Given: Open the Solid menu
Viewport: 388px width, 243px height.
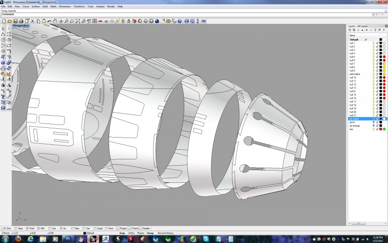Looking at the screenshot, I should tap(45, 6).
